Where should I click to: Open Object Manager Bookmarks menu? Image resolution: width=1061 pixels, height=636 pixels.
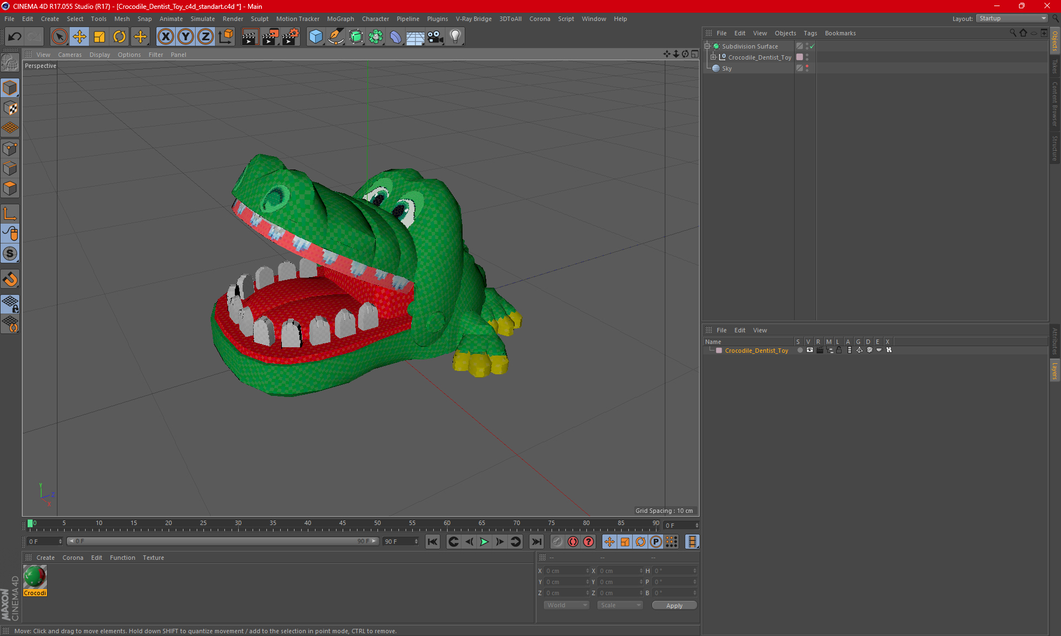click(840, 33)
